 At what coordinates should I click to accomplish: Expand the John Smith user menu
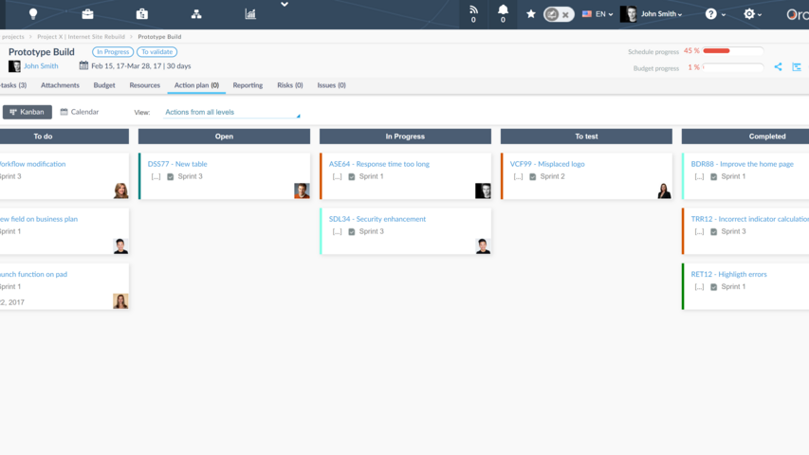[x=660, y=14]
